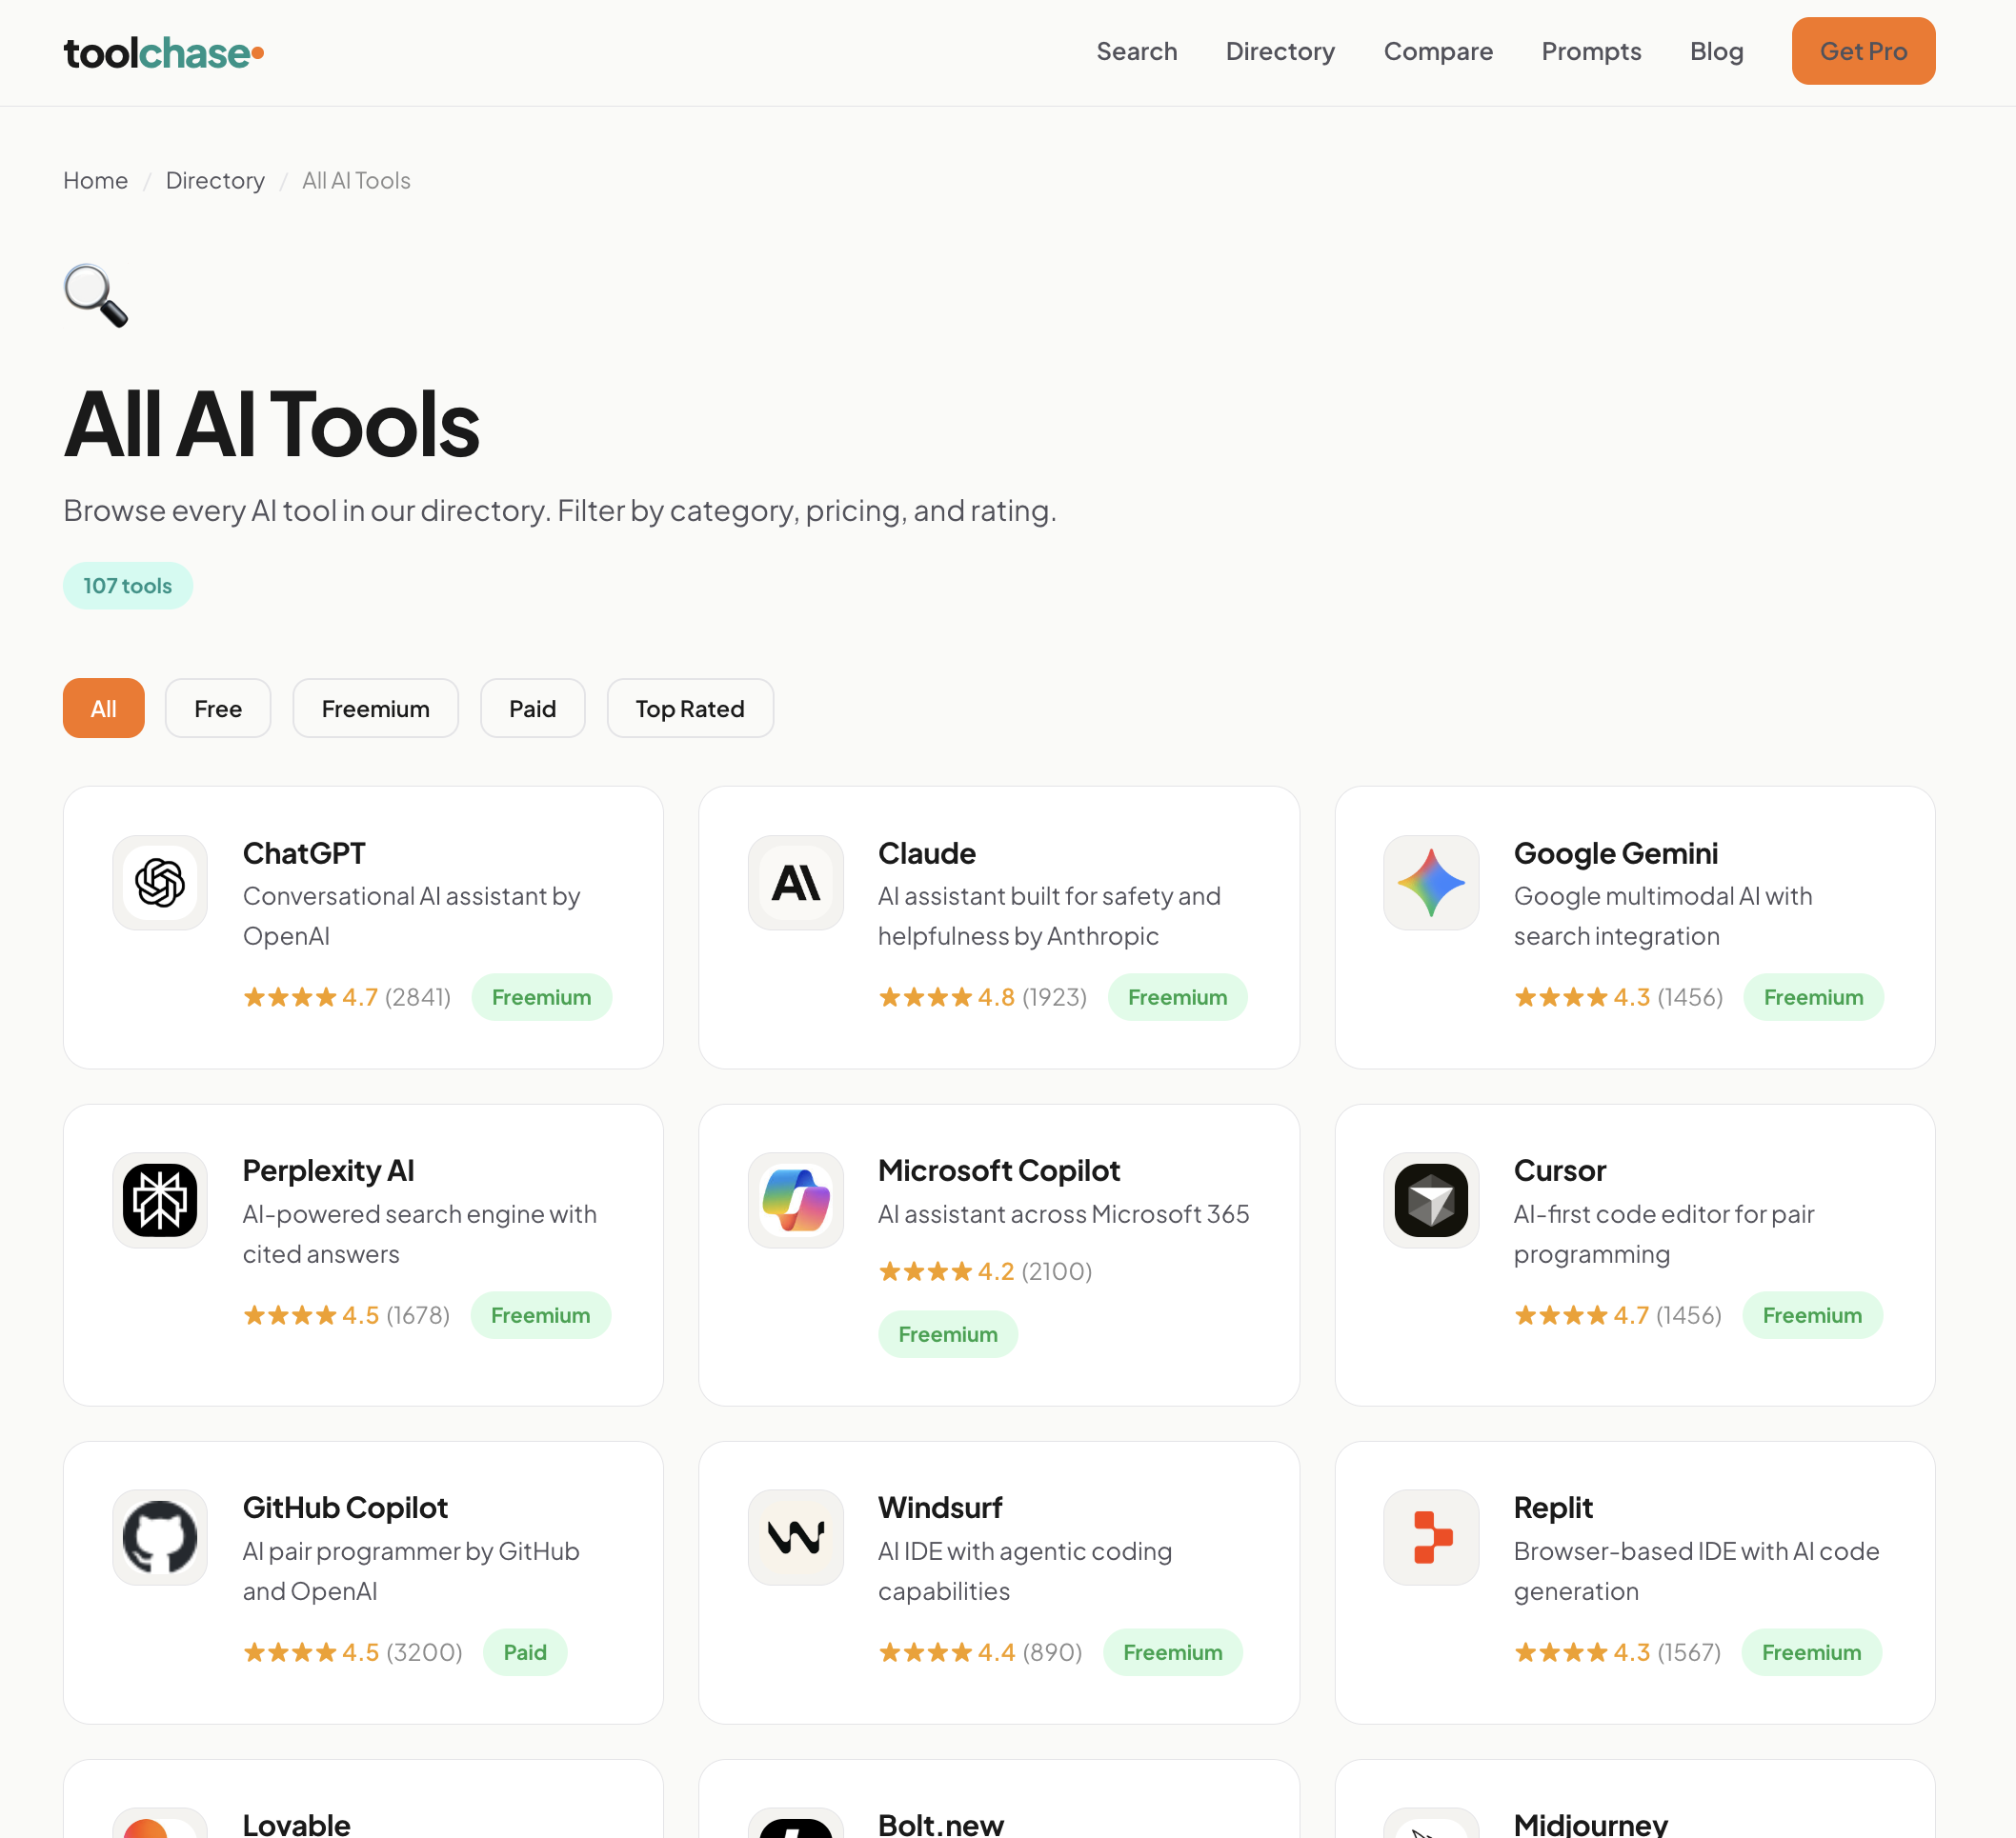Select the Windsurf icon

click(795, 1537)
